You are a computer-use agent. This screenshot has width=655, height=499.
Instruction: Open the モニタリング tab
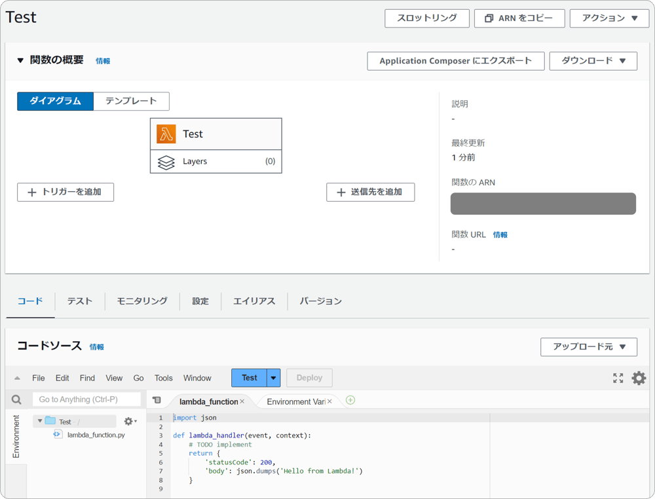tap(142, 301)
